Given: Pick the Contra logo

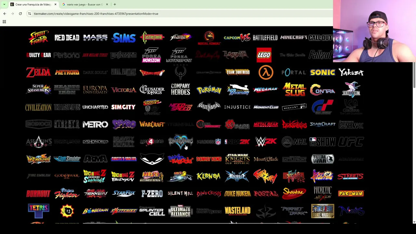Looking at the screenshot, I should point(322,89).
